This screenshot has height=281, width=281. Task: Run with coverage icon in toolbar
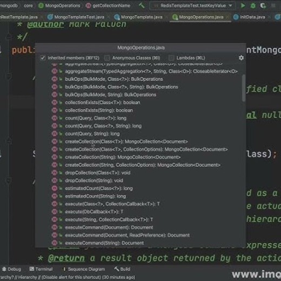[x=263, y=5]
